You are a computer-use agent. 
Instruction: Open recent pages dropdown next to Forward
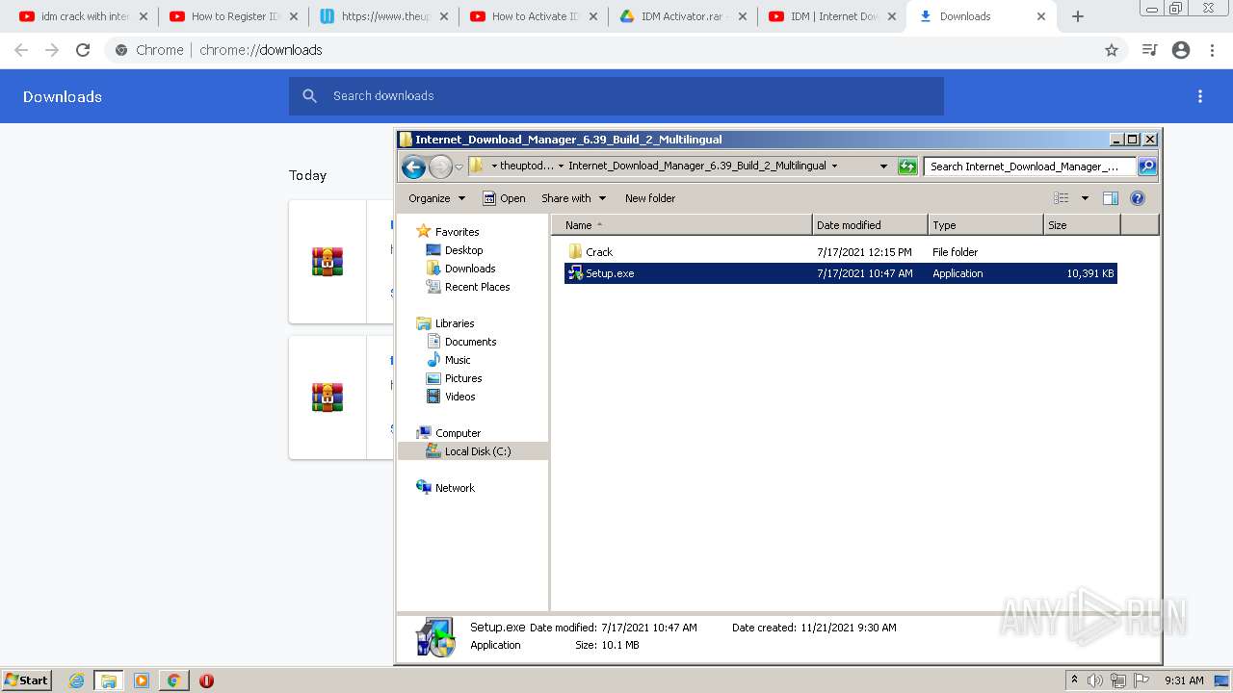point(459,167)
